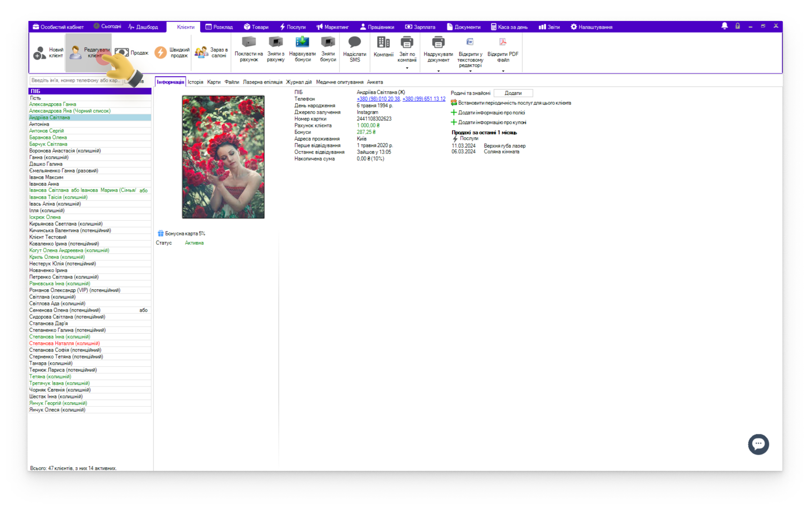This screenshot has height=507, width=811.
Task: Open the Анкета tab
Action: click(x=375, y=82)
